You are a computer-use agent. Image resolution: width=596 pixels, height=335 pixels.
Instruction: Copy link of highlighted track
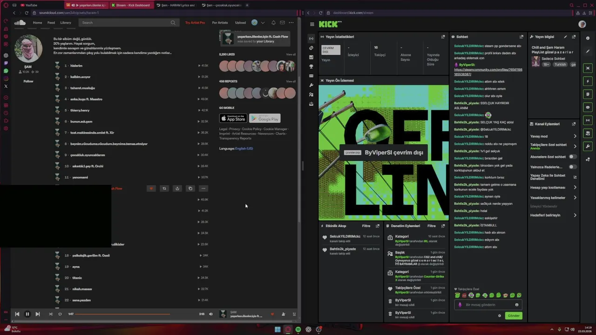tap(190, 188)
